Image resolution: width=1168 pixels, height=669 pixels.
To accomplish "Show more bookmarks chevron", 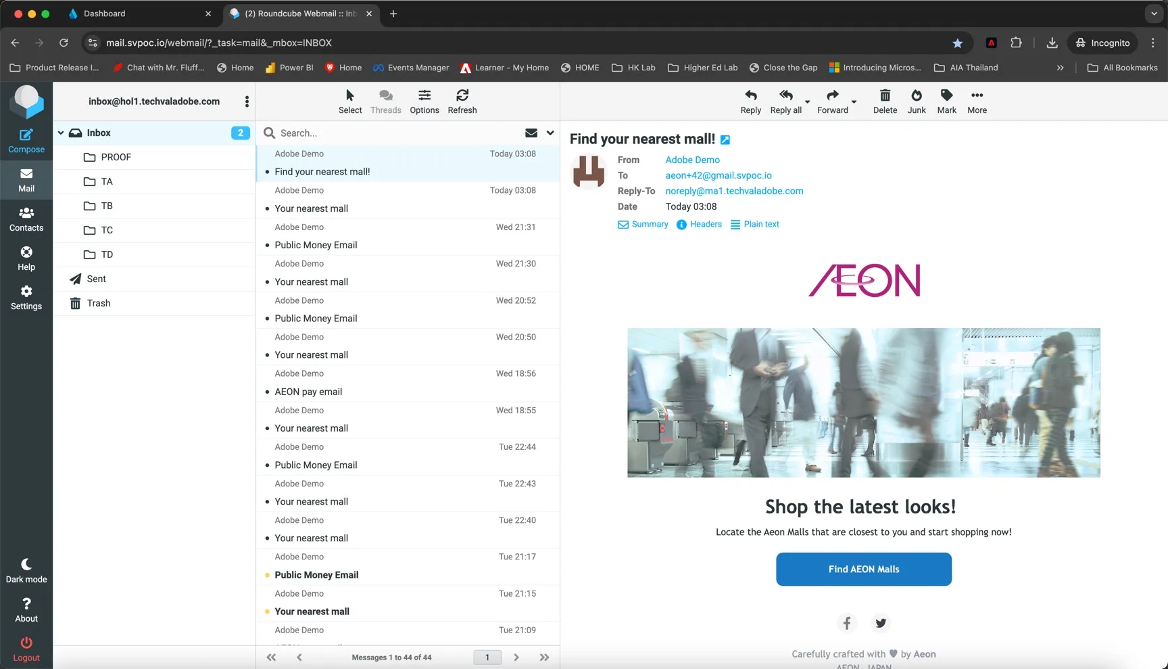I will (1060, 68).
